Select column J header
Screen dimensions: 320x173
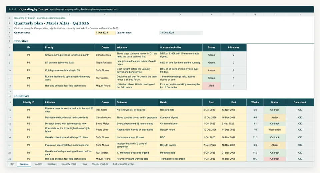(x=300, y=14)
